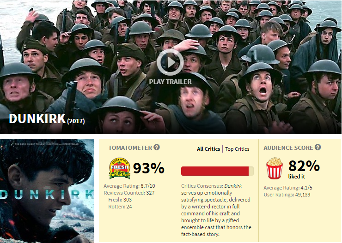The height and width of the screenshot is (243, 342).
Task: Play the Dunkirk trailer
Action: click(x=170, y=62)
